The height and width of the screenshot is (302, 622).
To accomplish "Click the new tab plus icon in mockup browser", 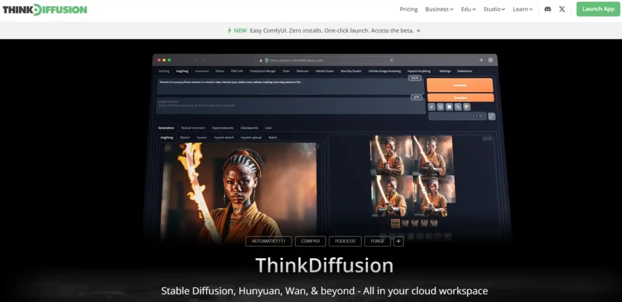I will click(481, 60).
